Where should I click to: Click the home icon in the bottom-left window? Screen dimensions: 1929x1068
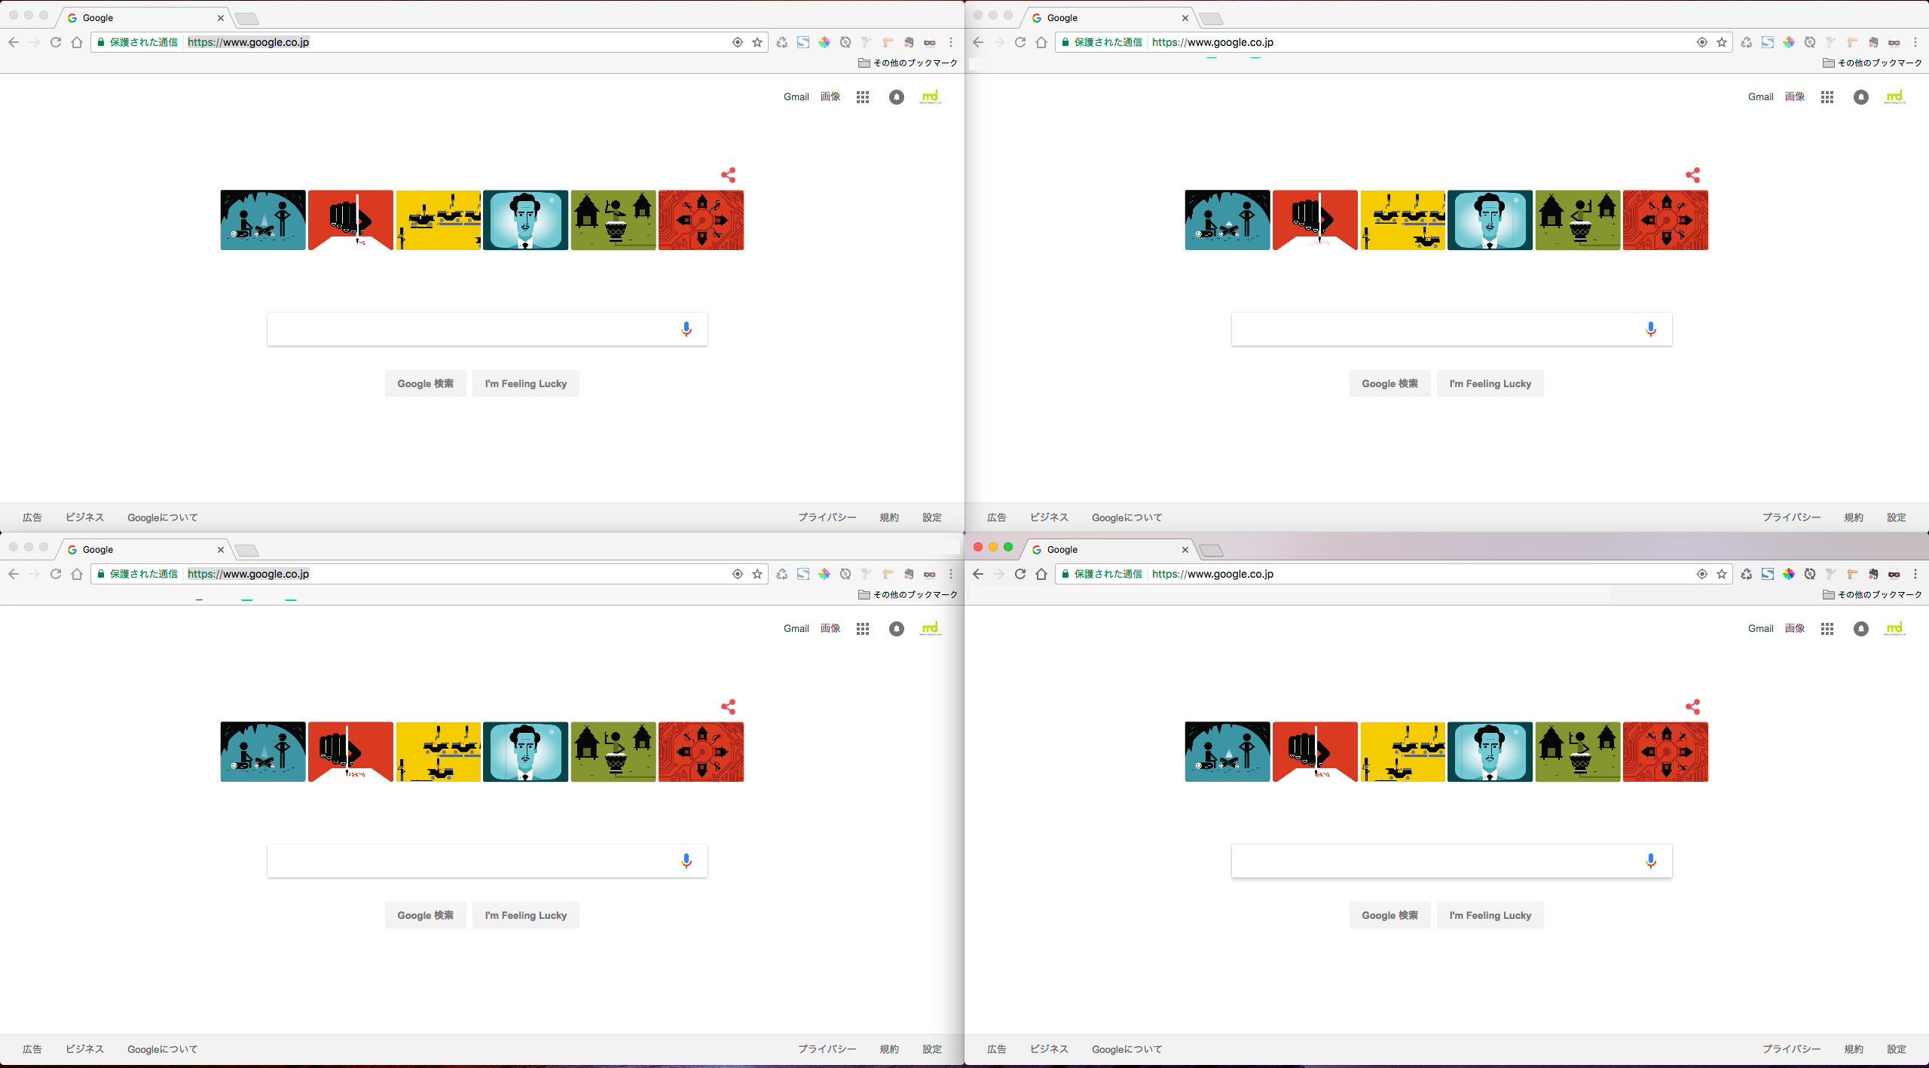pyautogui.click(x=77, y=574)
